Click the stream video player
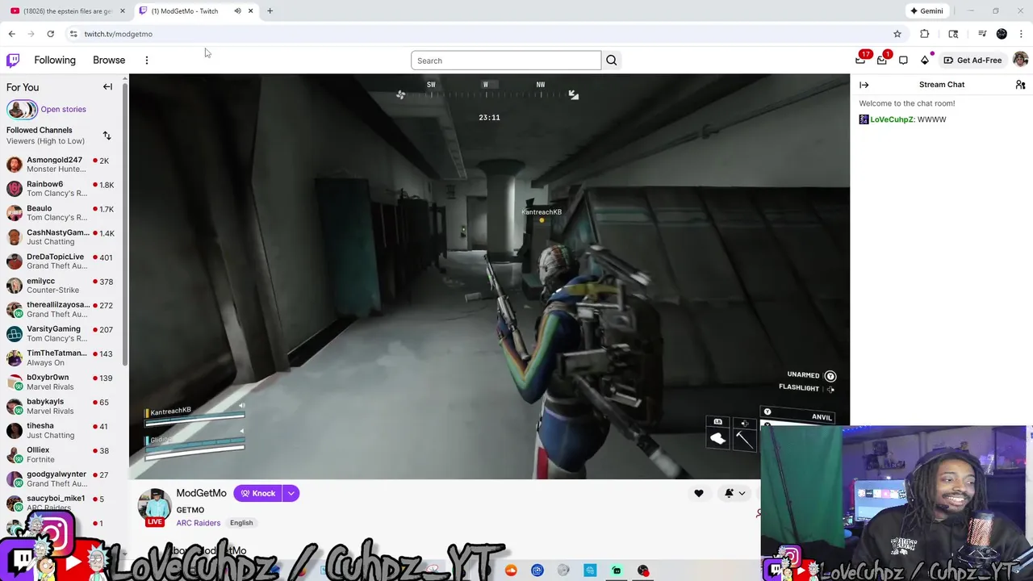Image resolution: width=1033 pixels, height=581 pixels. coord(489,276)
